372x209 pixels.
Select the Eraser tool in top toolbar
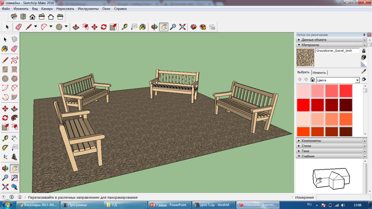click(19, 27)
